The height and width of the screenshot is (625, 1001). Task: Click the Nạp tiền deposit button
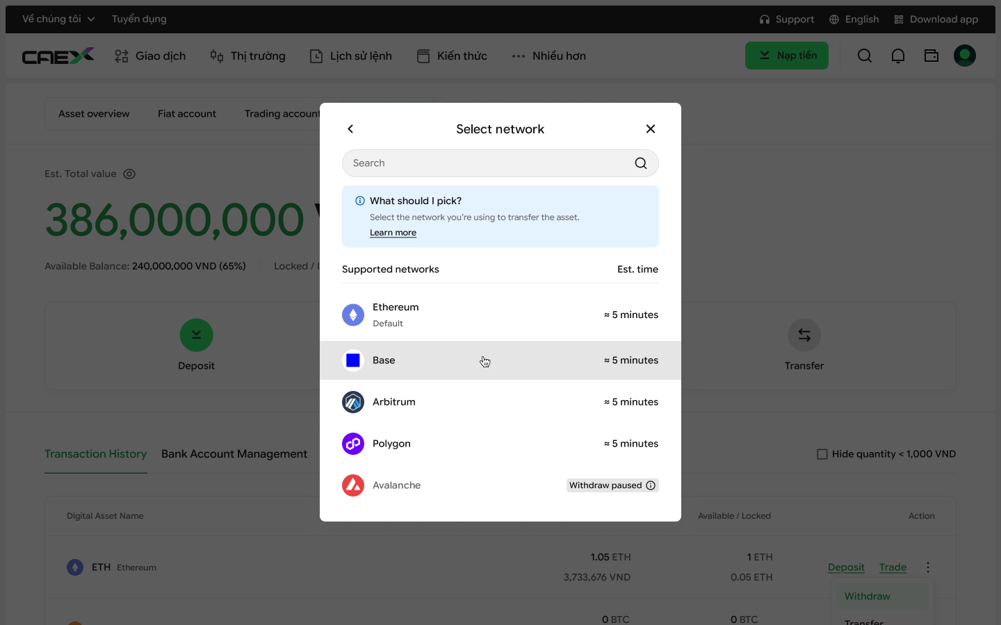pos(787,56)
